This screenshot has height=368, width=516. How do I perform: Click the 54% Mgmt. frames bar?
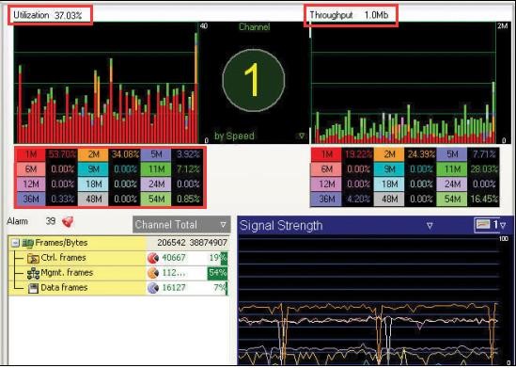[x=217, y=273]
